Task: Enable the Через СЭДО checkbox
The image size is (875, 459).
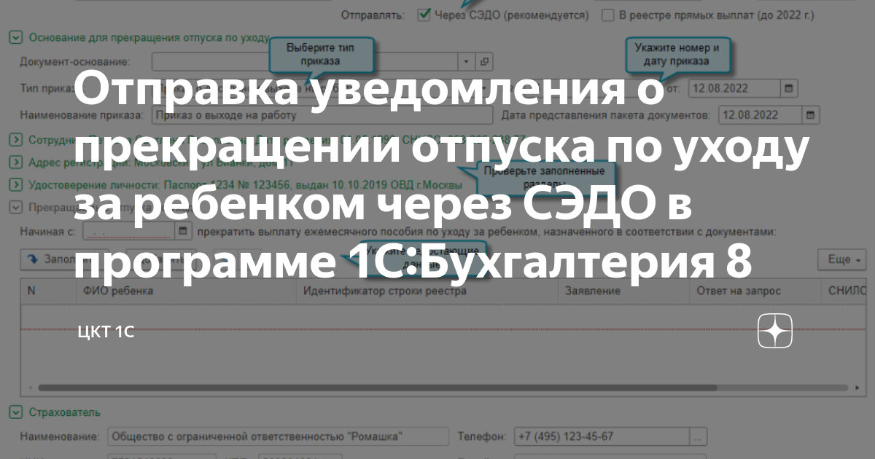Action: pyautogui.click(x=424, y=15)
